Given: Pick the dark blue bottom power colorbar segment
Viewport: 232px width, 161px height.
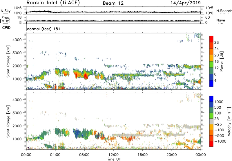Looking at the screenshot, I should pyautogui.click(x=211, y=83).
